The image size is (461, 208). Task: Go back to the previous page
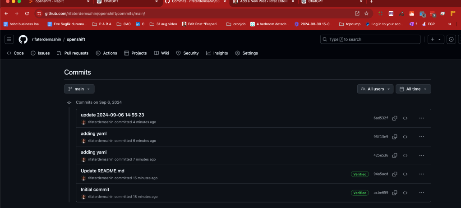tap(6, 14)
